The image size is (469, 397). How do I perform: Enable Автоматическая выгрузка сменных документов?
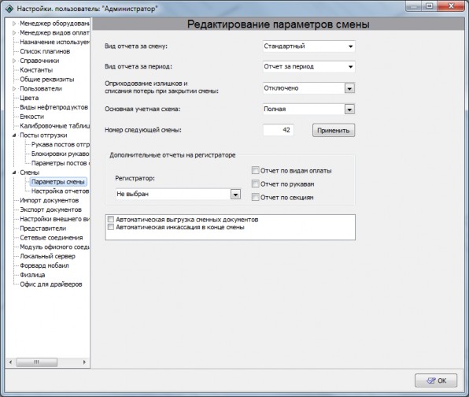(111, 220)
